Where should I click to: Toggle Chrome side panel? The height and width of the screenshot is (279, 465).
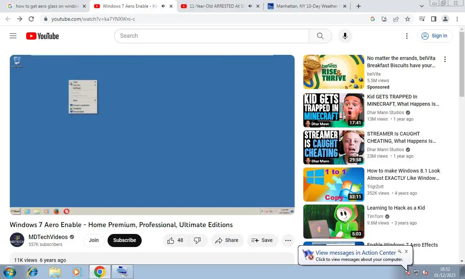click(x=433, y=19)
